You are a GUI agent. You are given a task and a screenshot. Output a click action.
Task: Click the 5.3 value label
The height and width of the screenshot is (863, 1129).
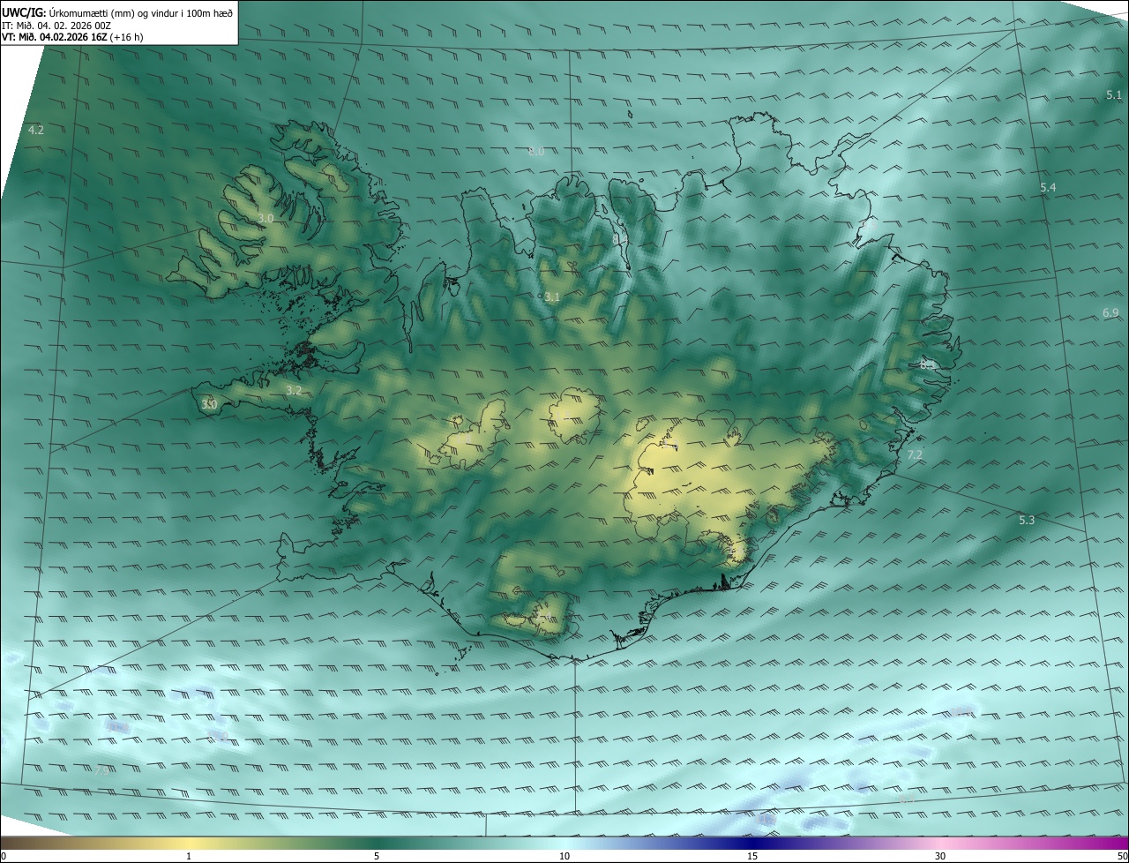tap(1027, 521)
